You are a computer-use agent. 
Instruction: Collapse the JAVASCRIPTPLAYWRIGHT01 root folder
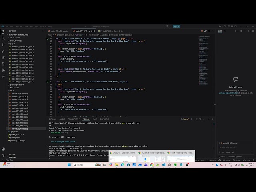18,35
